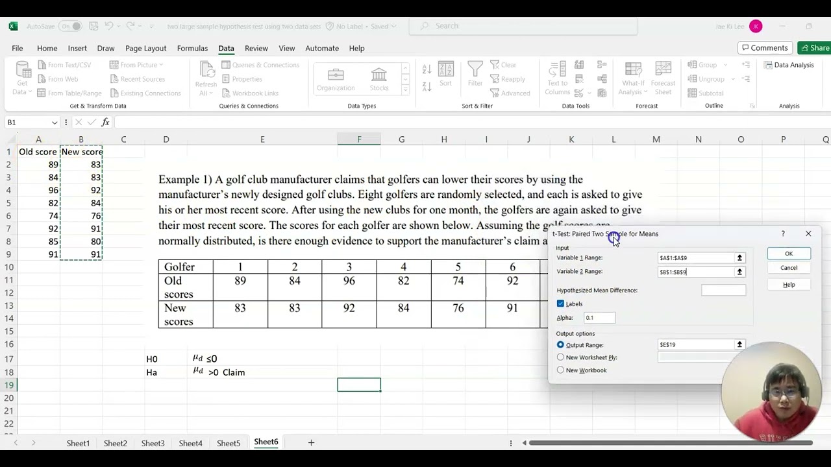This screenshot has width=831, height=467.
Task: Sort Z to A descending
Action: tap(427, 86)
